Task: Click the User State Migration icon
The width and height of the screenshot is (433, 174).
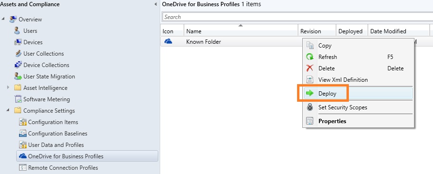Action: click(18, 76)
